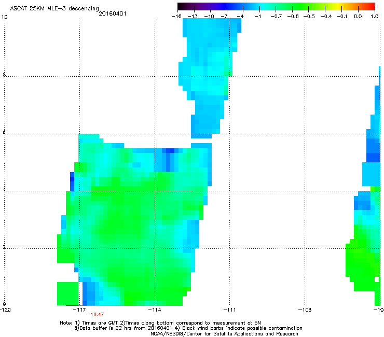Click the '0.0' color scale label
Screen dimensions: 384x337
tap(358, 17)
